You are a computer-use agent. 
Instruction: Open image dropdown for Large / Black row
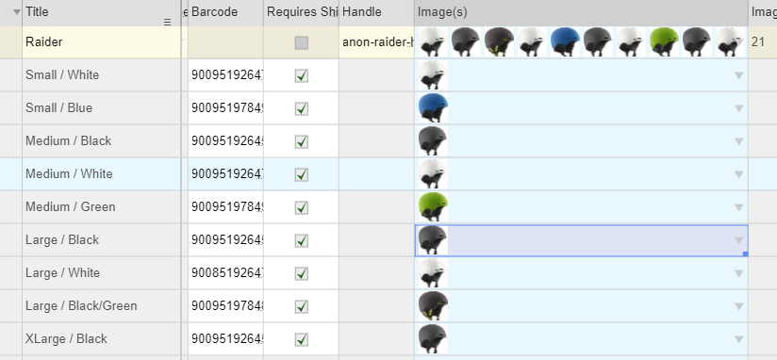(x=739, y=240)
